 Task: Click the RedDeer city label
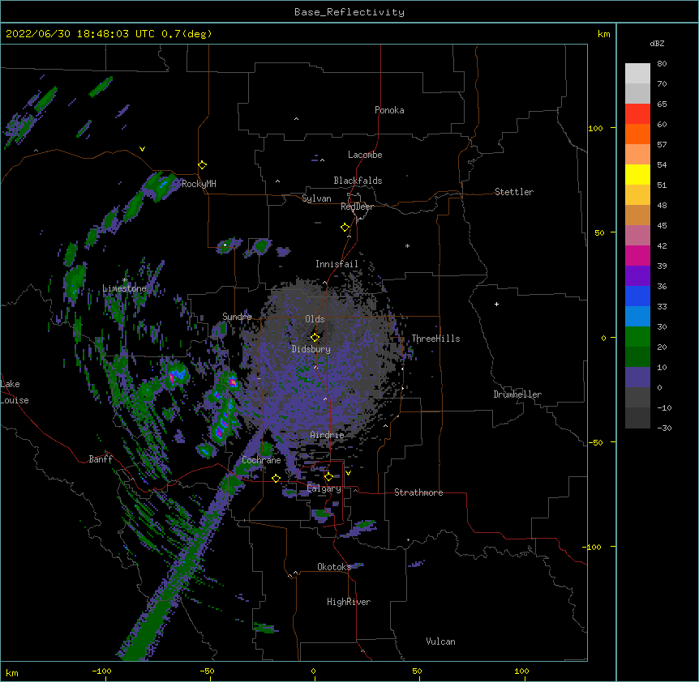pos(357,207)
